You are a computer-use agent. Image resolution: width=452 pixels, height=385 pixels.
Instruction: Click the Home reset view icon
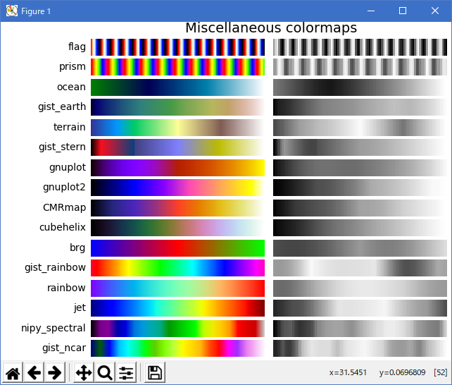[13, 372]
